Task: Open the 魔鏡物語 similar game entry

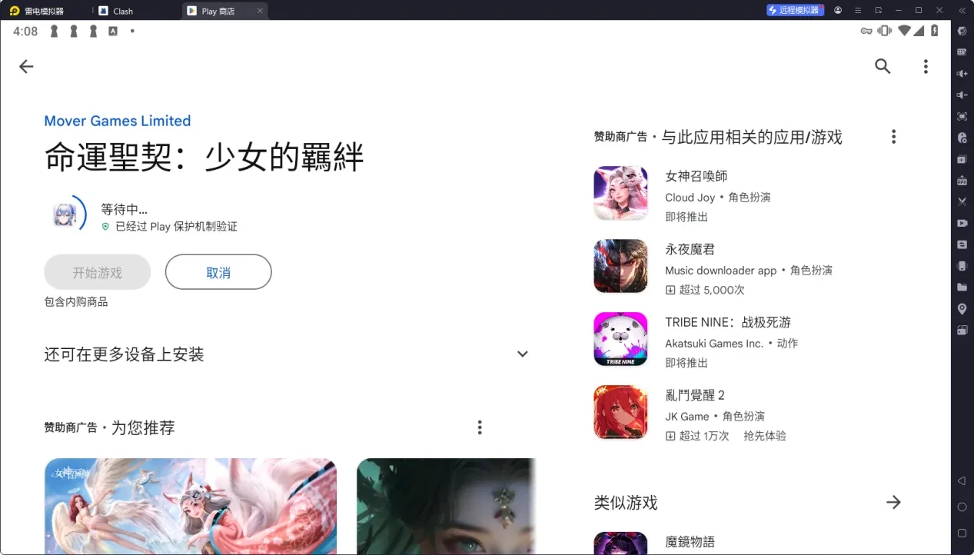Action: coord(746,542)
